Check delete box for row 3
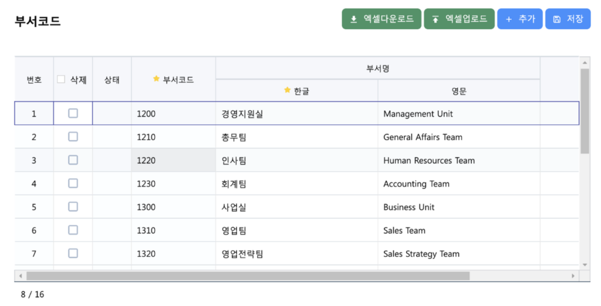This screenshot has width=601, height=306. pos(73,160)
